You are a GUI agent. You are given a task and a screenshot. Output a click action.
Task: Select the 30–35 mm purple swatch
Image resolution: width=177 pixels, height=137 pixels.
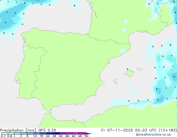(x=63, y=133)
